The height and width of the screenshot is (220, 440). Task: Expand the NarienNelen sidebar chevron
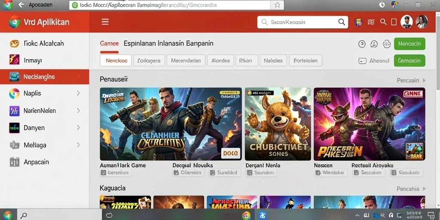point(78,111)
